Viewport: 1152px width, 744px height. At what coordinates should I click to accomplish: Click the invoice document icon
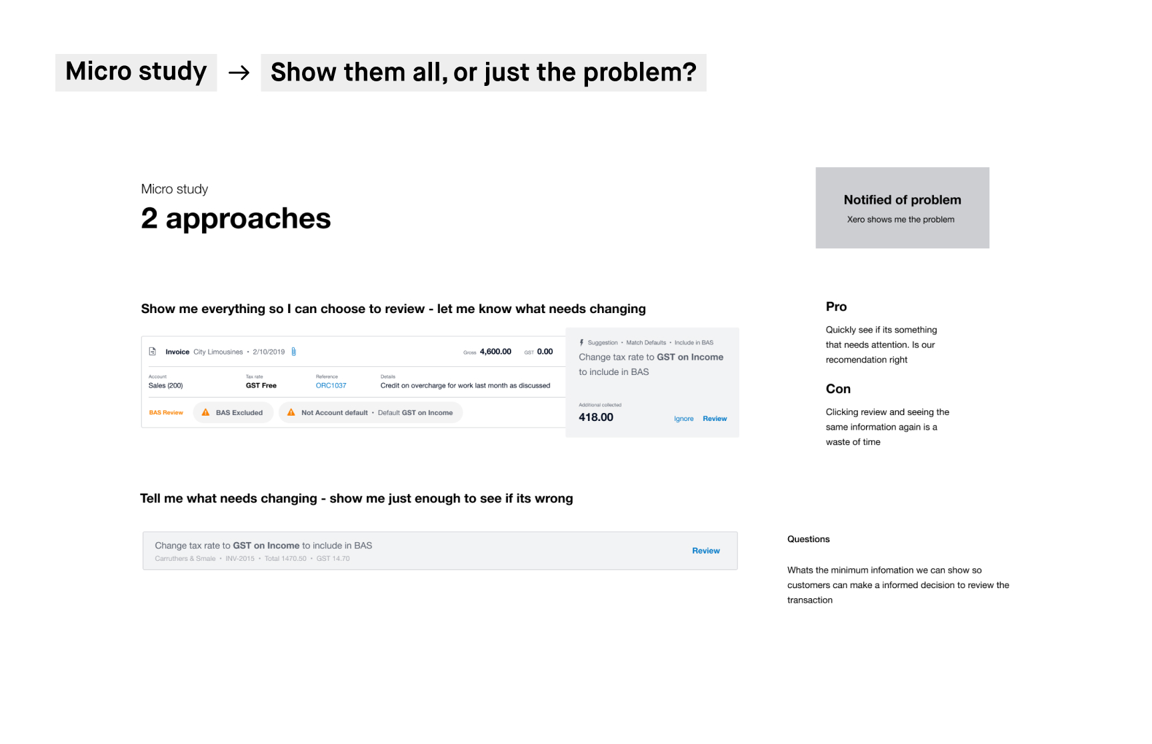152,352
